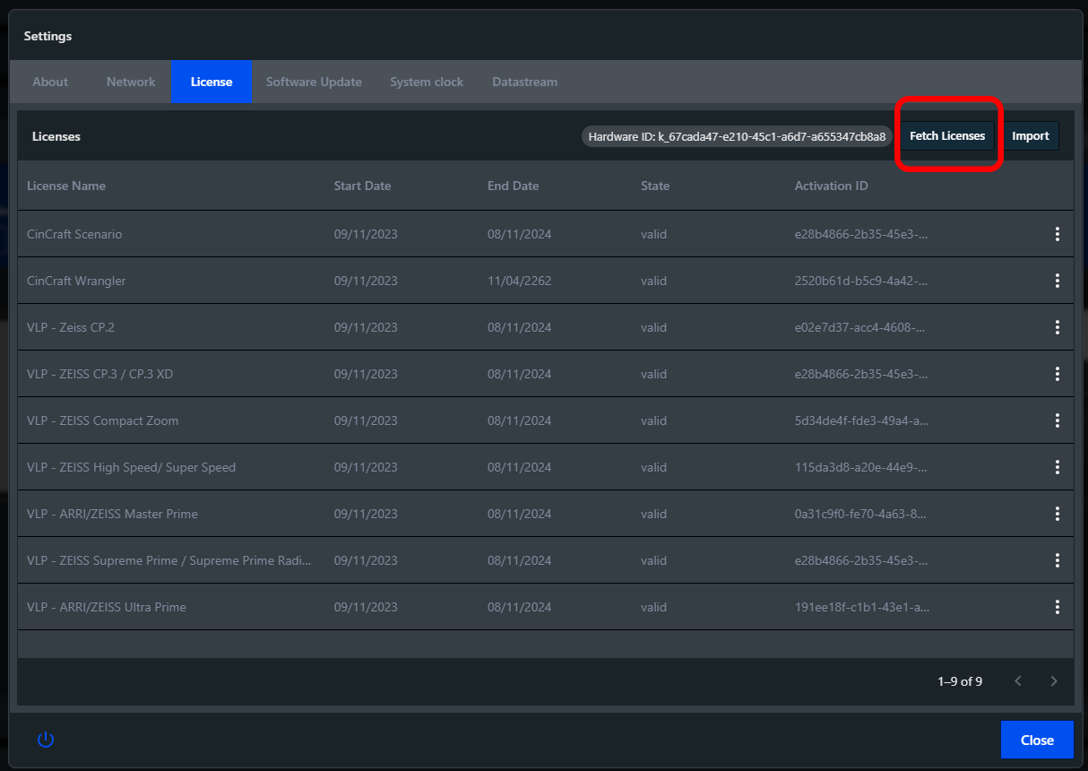The image size is (1088, 771).
Task: Select the Datastream tab
Action: pyautogui.click(x=524, y=82)
